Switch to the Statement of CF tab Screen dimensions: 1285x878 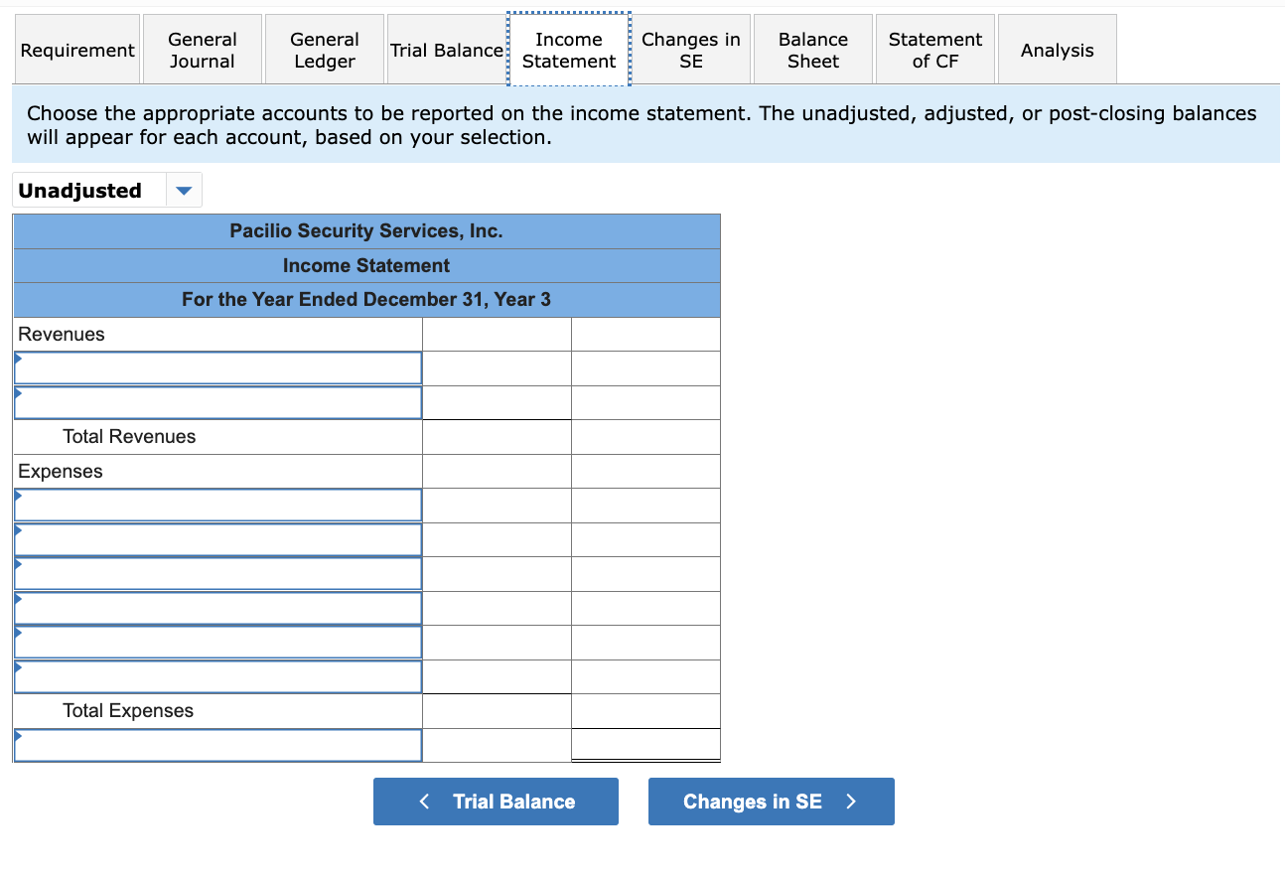(934, 48)
